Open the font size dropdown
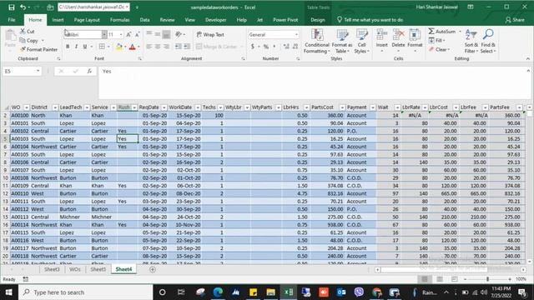534x300 pixels. coord(121,35)
